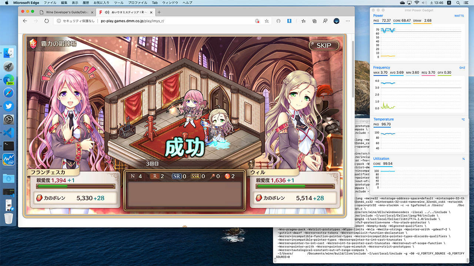Open Visual Studio Code in Dock
The image size is (474, 266).
(9, 133)
